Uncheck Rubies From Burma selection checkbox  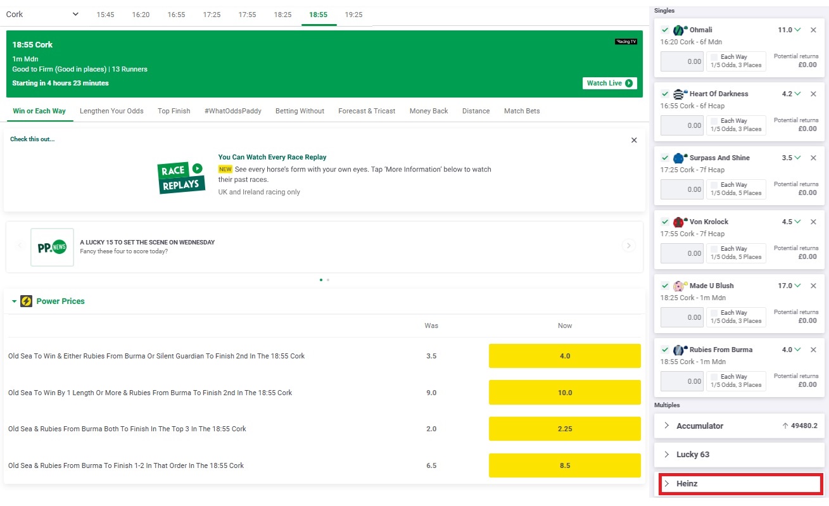pos(665,350)
